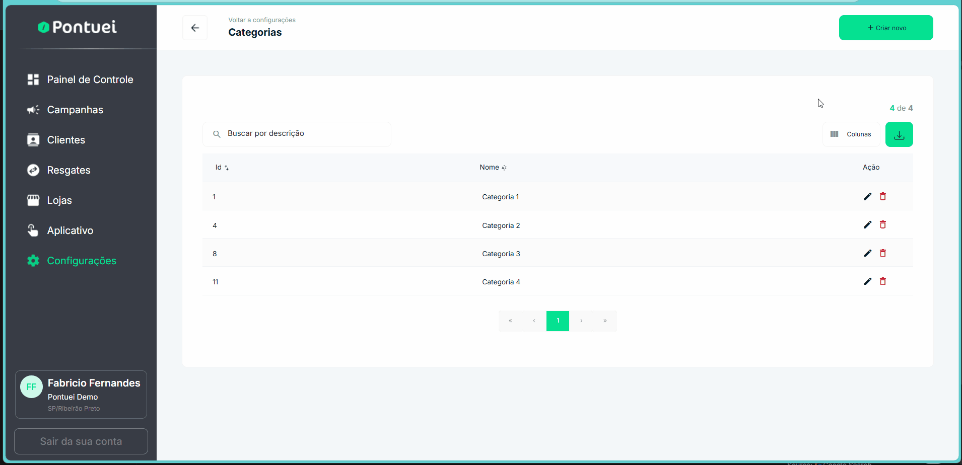962x465 pixels.
Task: Edit Categoria 4 with pencil icon
Action: click(867, 281)
